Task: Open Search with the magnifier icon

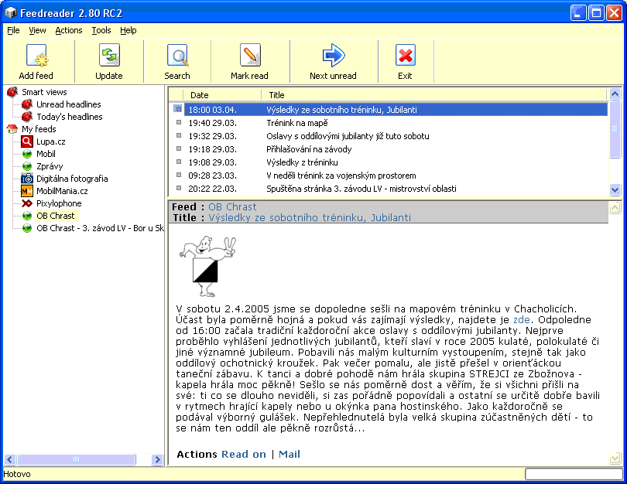Action: point(177,56)
